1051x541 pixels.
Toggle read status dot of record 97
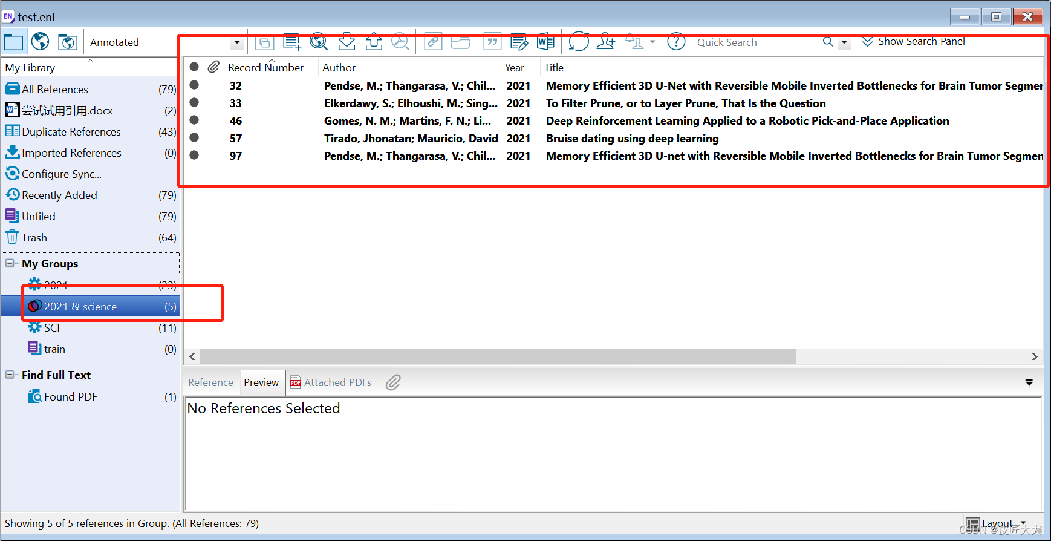pyautogui.click(x=194, y=155)
